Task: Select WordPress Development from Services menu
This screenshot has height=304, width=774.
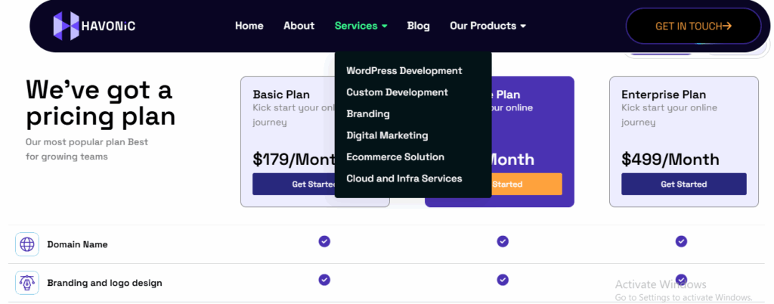Action: click(404, 71)
